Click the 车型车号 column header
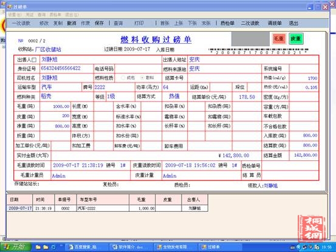This screenshot has width=336, height=252. [x=103, y=200]
